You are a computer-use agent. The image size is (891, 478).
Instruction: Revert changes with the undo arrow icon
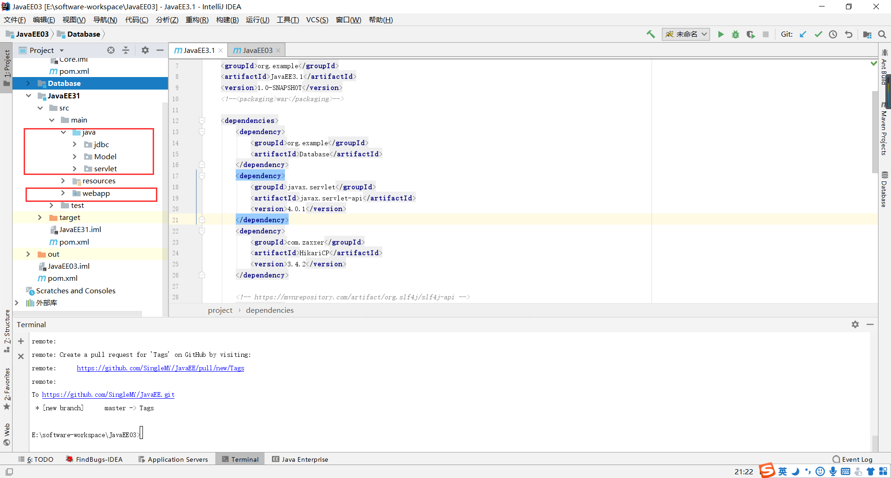point(848,34)
